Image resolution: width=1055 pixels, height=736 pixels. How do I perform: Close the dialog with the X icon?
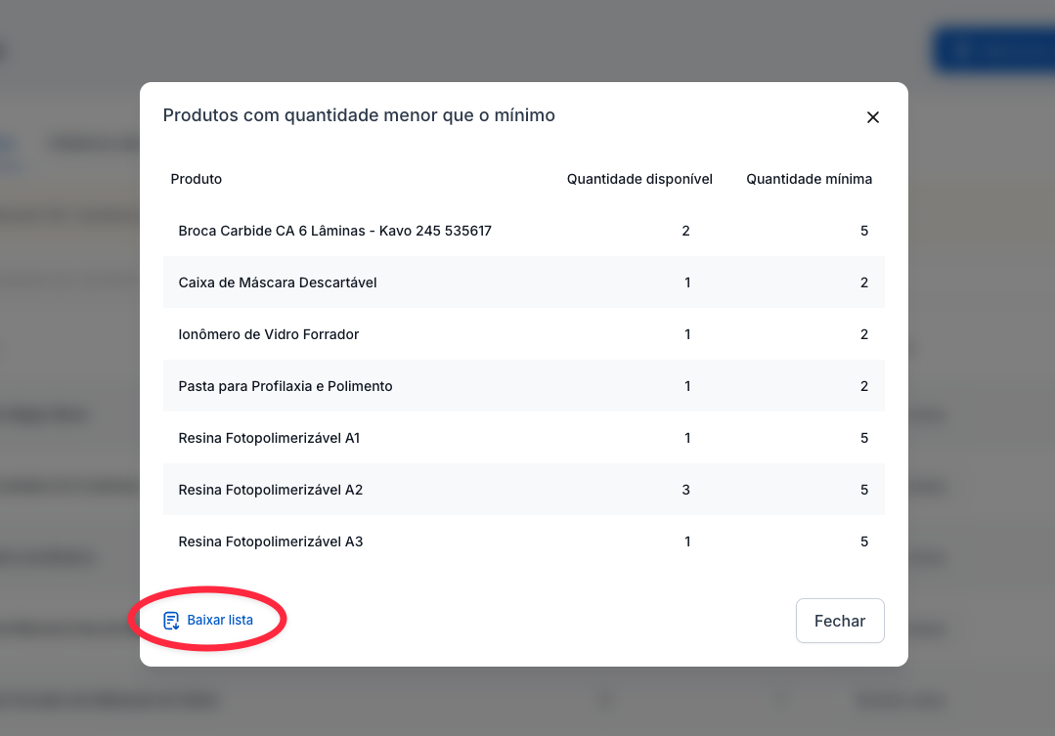(873, 117)
